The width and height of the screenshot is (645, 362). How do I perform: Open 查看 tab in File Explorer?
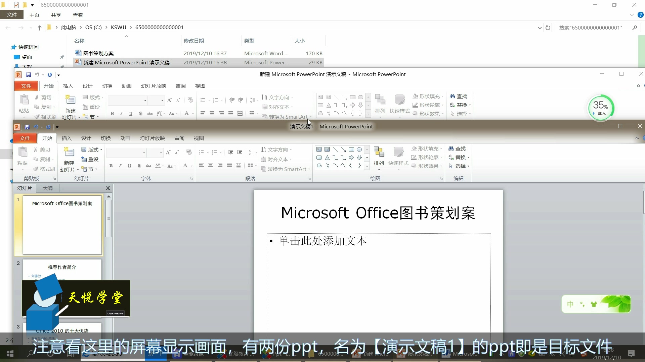78,15
